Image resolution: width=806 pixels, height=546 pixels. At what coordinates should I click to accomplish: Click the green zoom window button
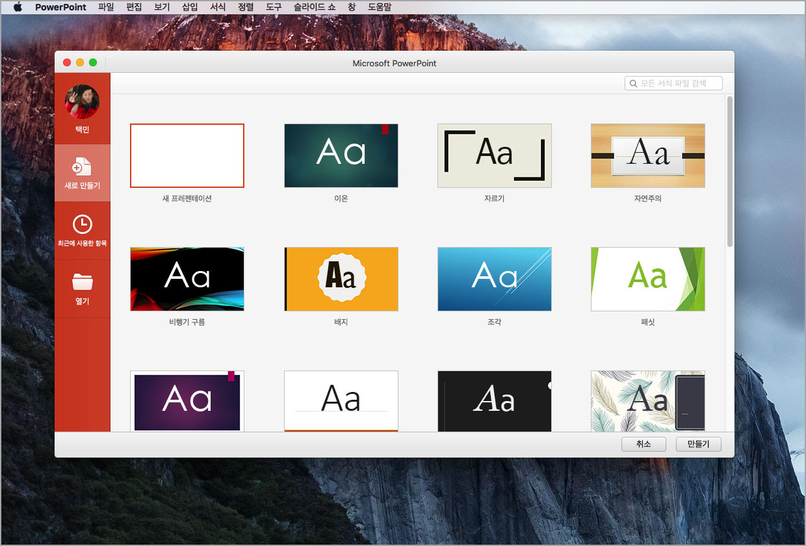93,62
